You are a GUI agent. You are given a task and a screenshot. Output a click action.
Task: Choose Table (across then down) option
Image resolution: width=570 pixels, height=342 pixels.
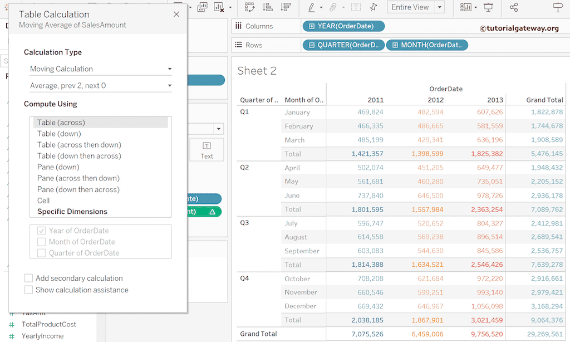(79, 145)
